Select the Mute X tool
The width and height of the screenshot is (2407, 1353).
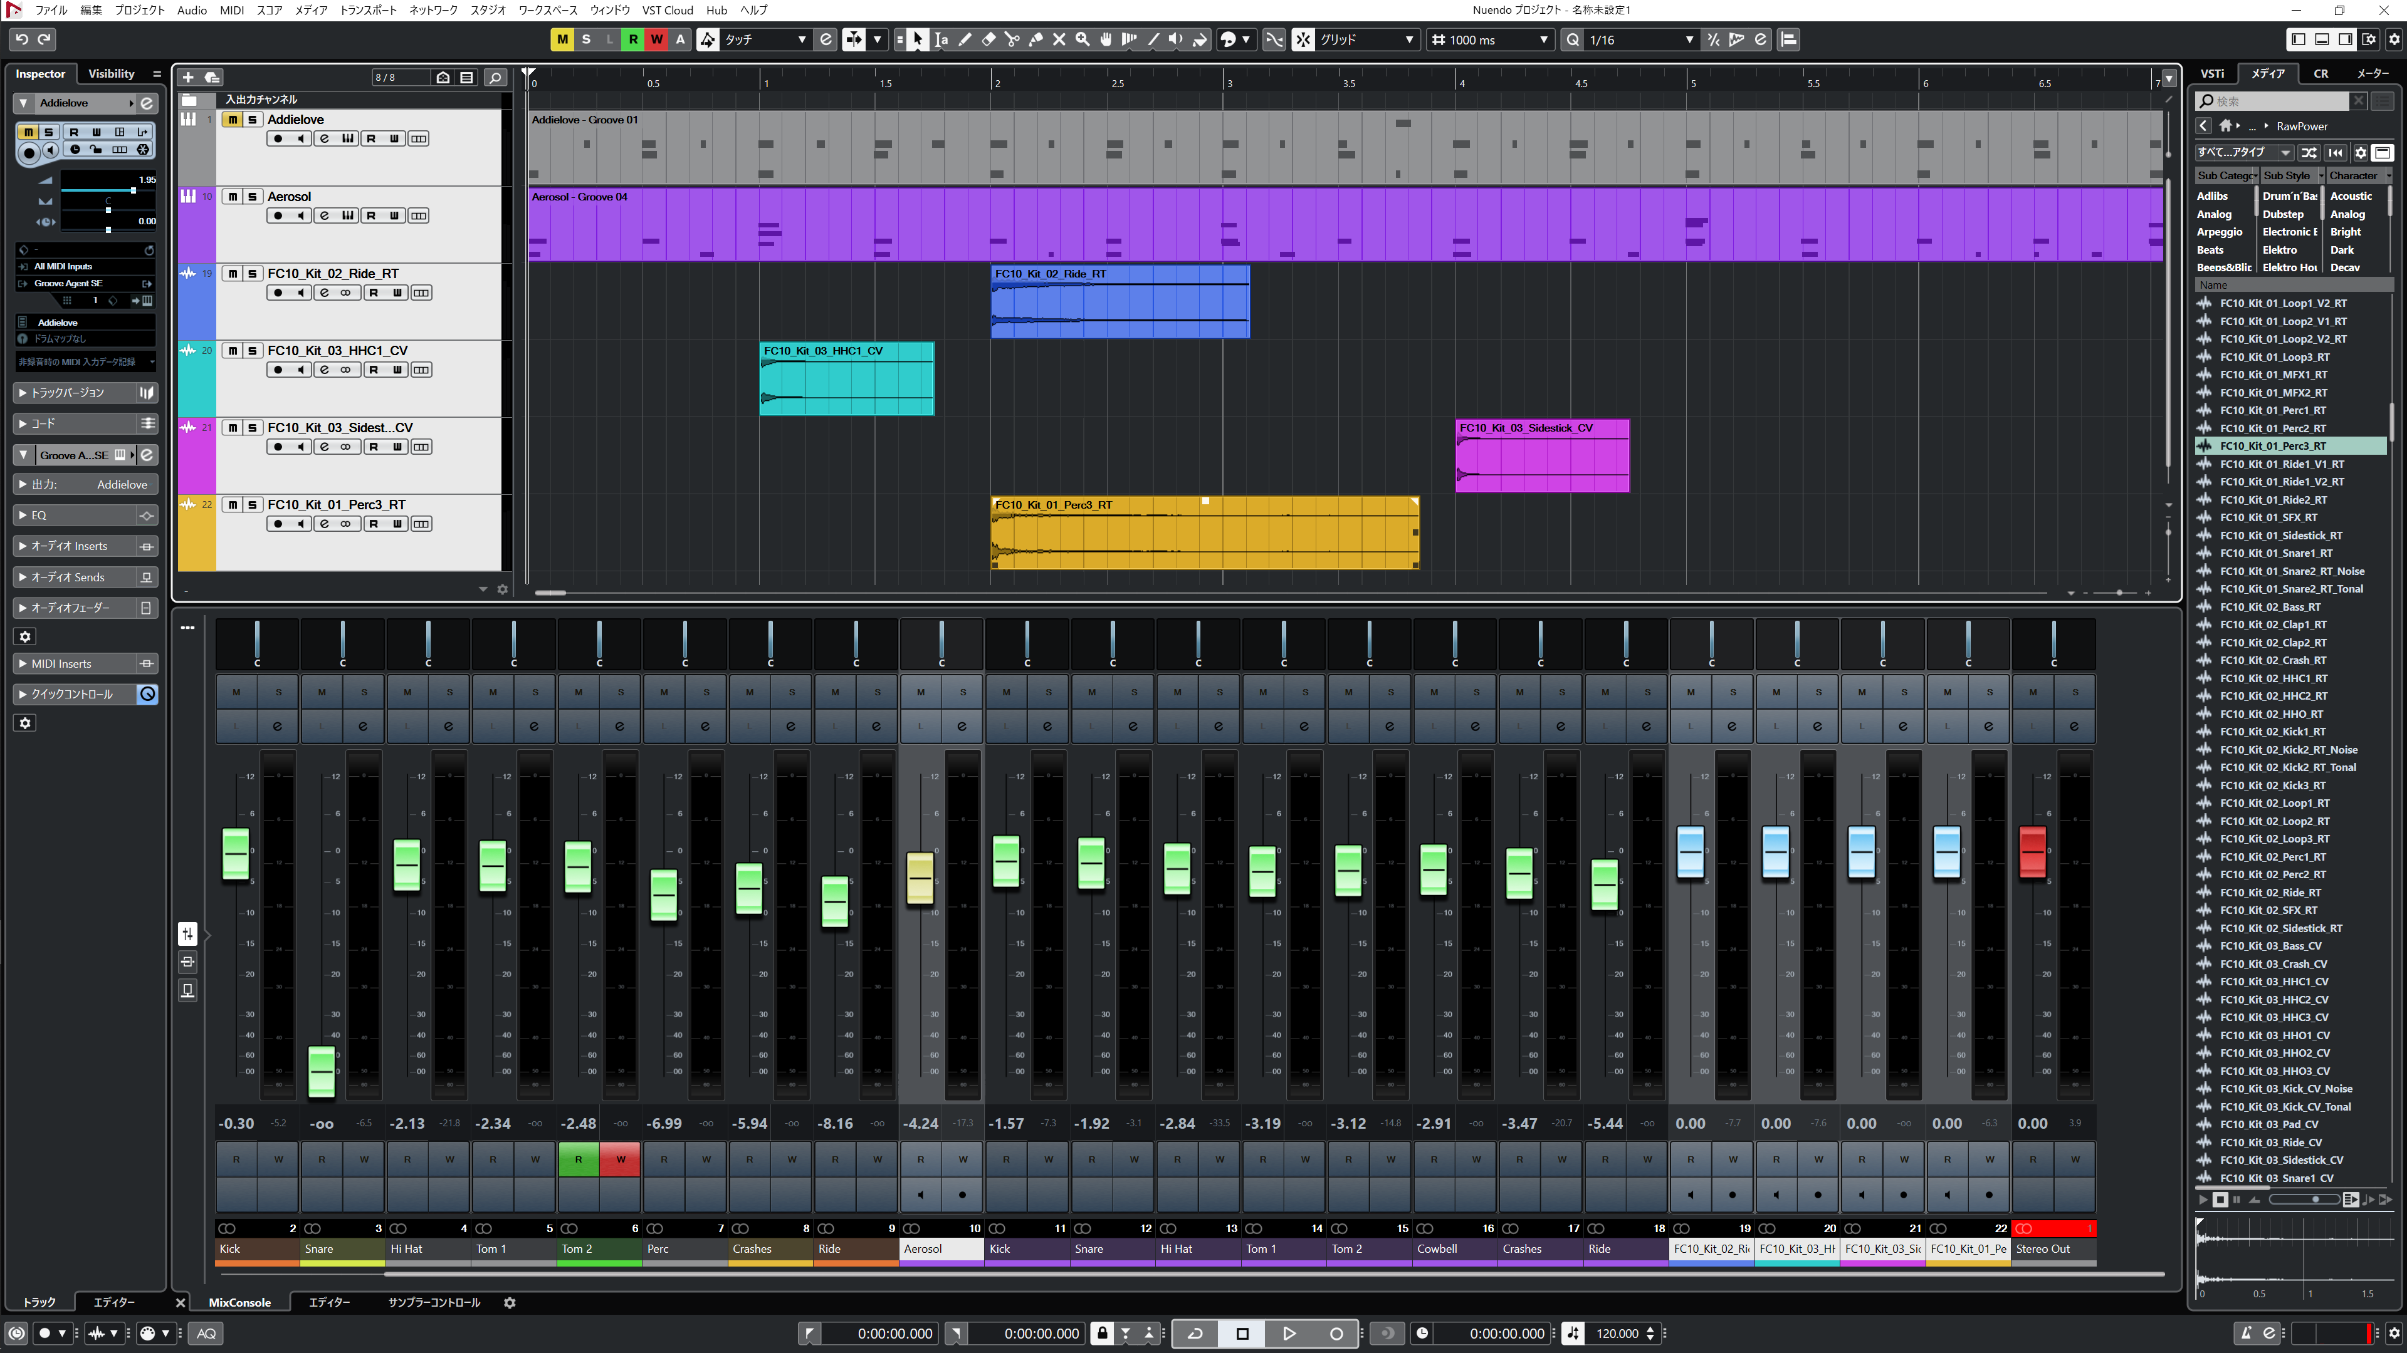click(1059, 39)
